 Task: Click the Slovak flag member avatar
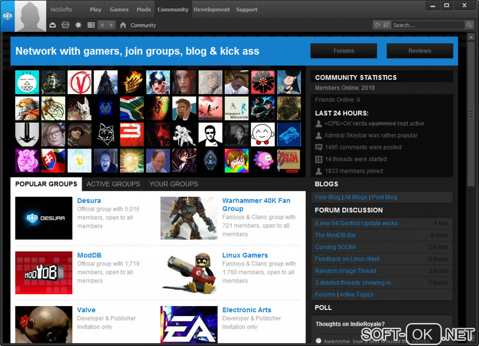point(53,160)
